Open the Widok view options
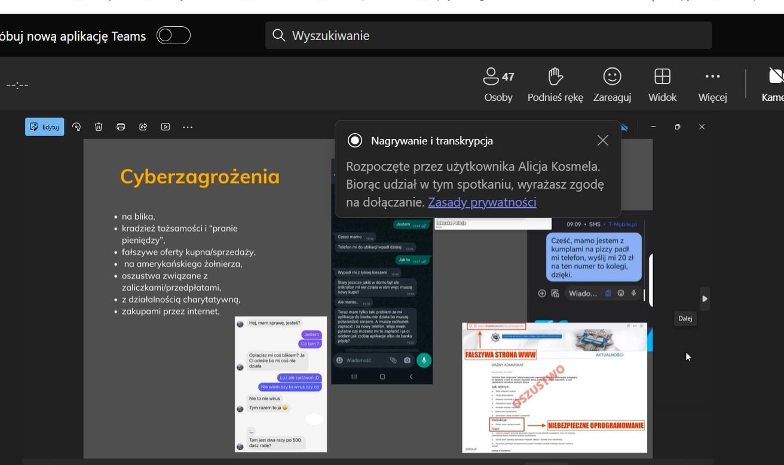Viewport: 784px width, 465px height. [662, 84]
